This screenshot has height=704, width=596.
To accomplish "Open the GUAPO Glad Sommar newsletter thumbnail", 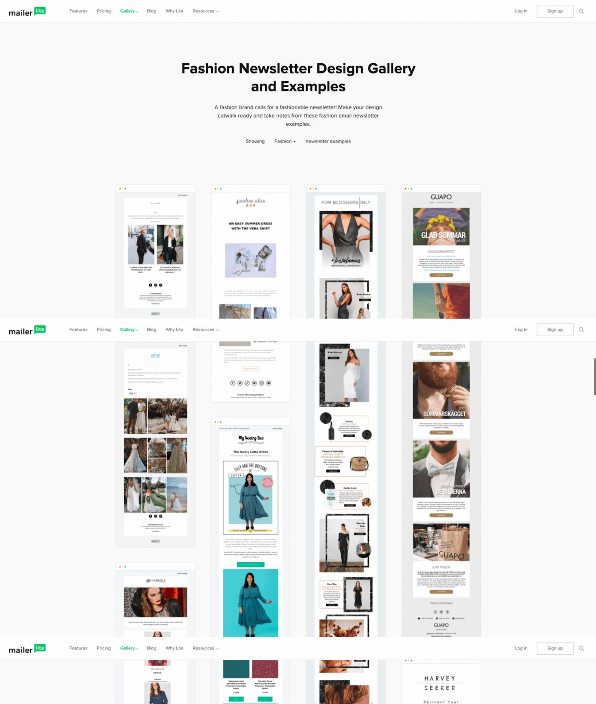I will [441, 252].
